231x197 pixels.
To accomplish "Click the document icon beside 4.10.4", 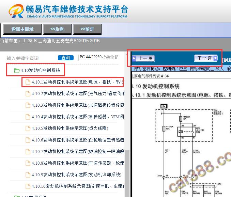I will tap(28, 117).
